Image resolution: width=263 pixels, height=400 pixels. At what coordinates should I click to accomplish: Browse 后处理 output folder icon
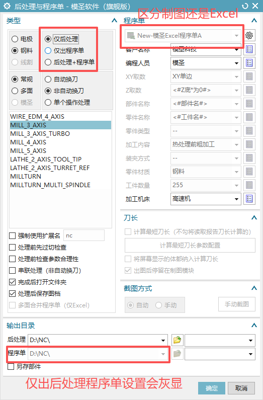point(177,340)
